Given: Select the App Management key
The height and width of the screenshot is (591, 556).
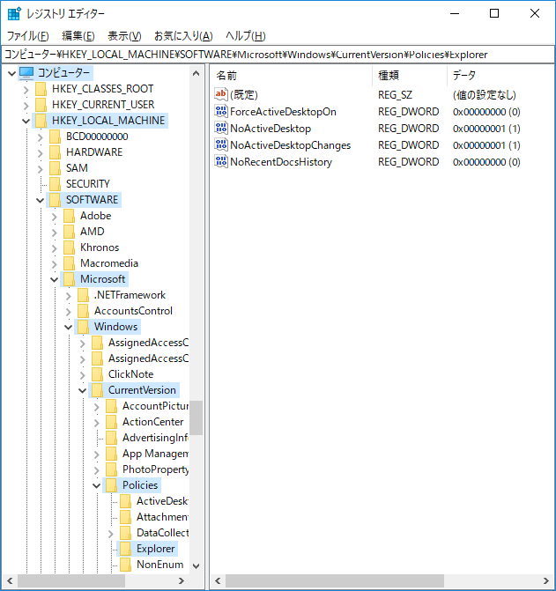Looking at the screenshot, I should pos(155,454).
